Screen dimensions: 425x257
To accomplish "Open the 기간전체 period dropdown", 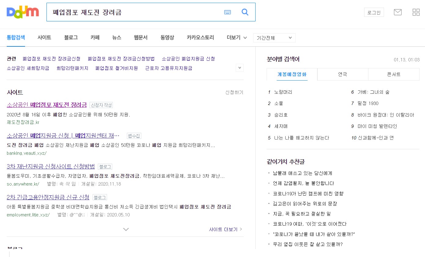I will click(x=274, y=38).
